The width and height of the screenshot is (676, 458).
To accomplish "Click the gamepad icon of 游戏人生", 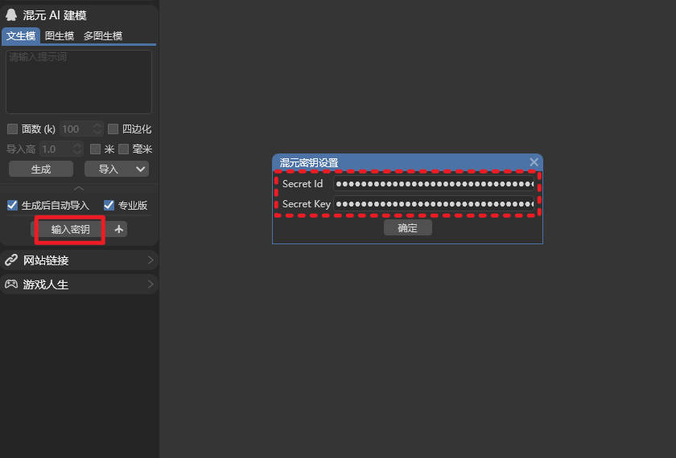I will 11,284.
